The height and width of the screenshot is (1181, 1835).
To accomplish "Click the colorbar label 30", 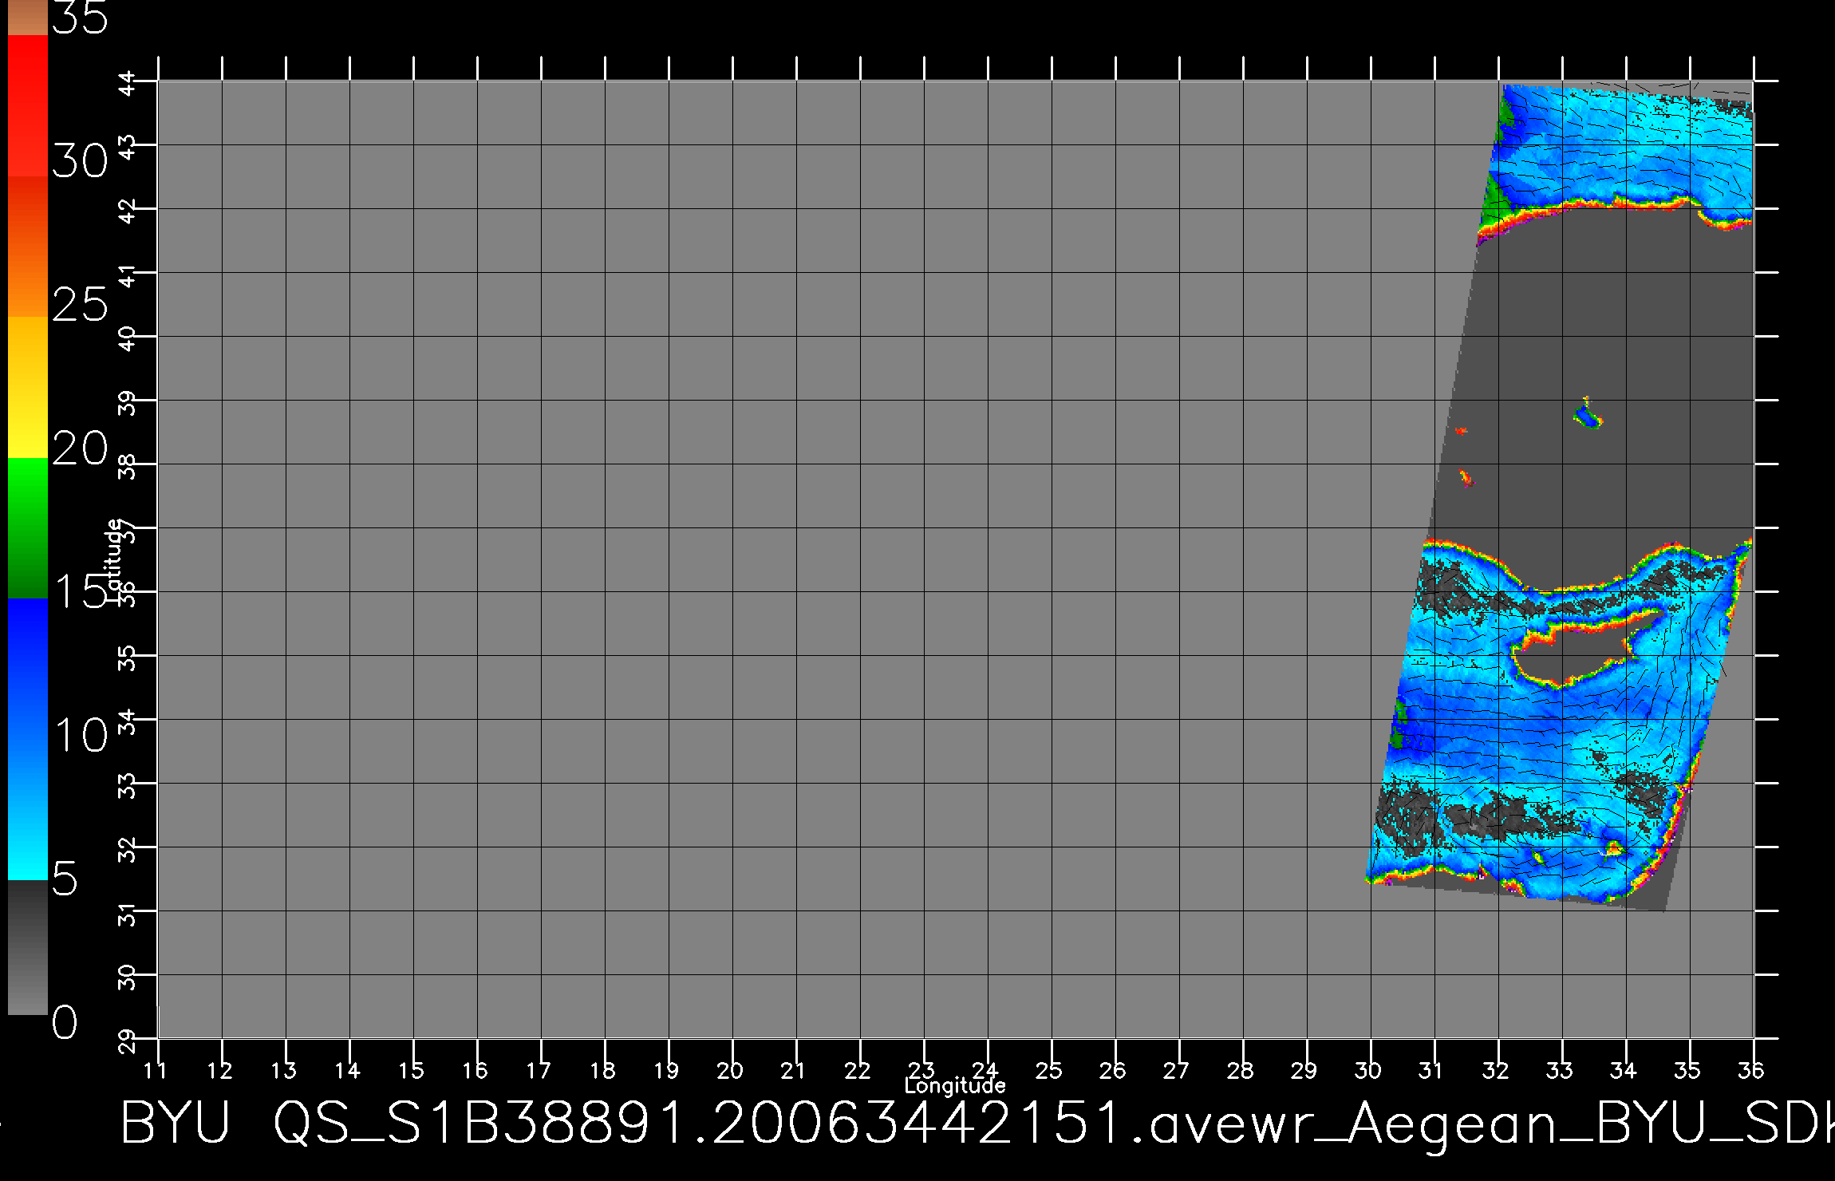I will (79, 162).
